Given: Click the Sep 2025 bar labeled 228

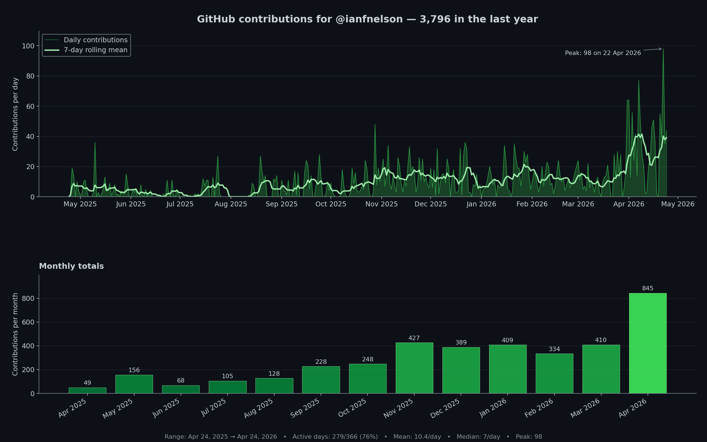Looking at the screenshot, I should coord(321,380).
